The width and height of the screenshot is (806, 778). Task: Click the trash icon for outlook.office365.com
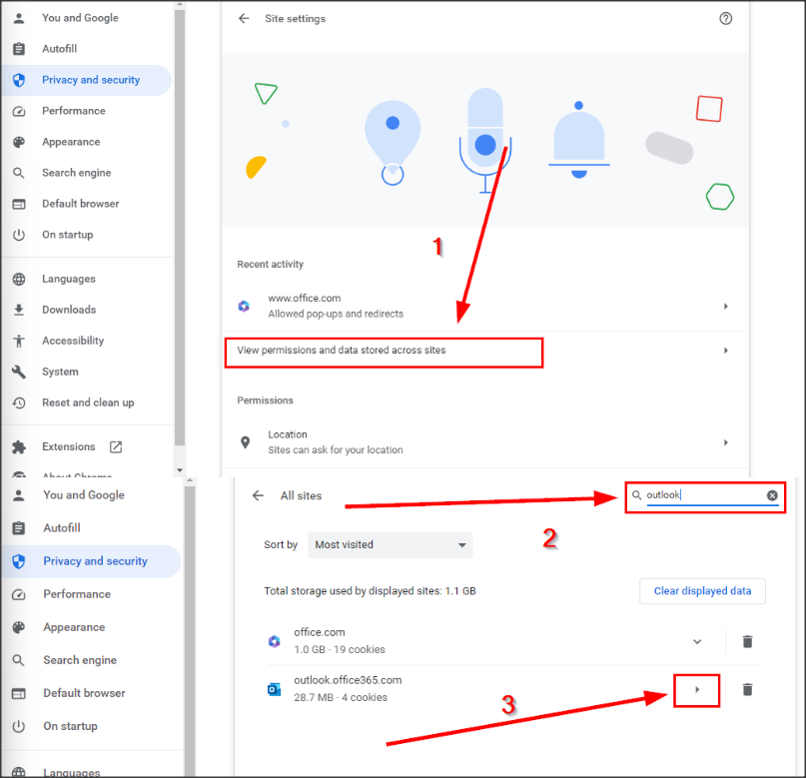(747, 689)
